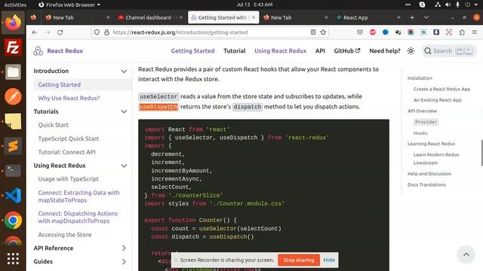
Task: Click the page vertical scrollbar
Action: [x=481, y=153]
